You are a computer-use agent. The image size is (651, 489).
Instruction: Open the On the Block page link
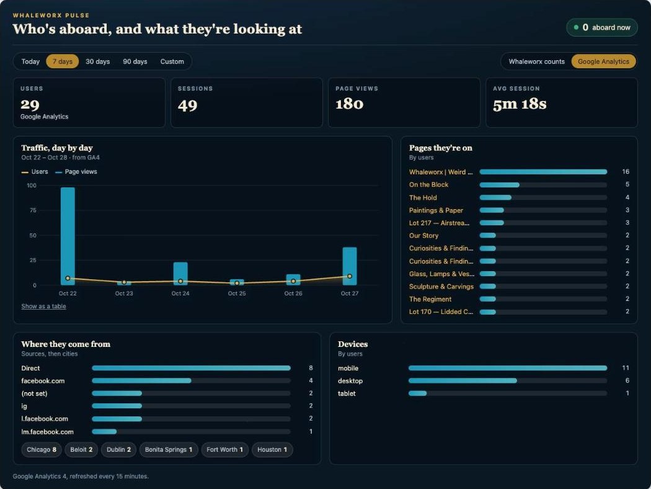pos(428,184)
